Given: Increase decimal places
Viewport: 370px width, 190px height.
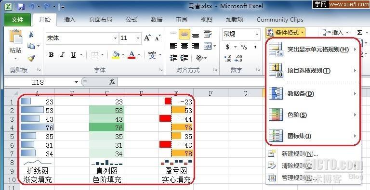Looking at the screenshot, I should pyautogui.click(x=228, y=58).
